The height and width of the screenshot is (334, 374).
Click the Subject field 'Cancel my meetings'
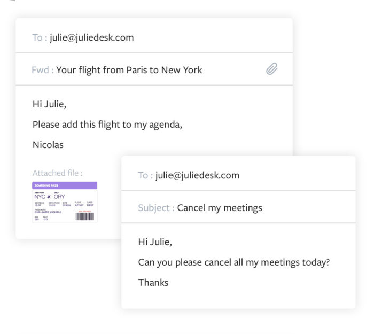click(220, 208)
